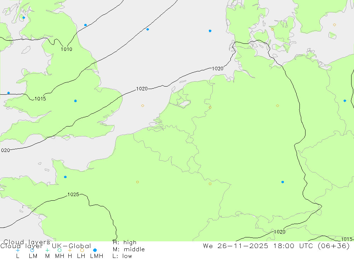Click the 'M: middle' legend text
This screenshot has width=354, height=259.
click(x=129, y=249)
